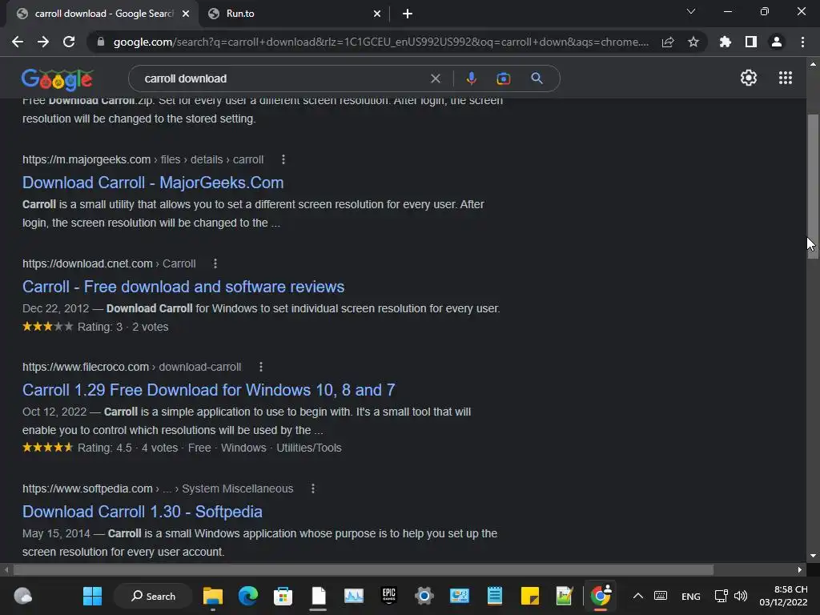Reload the current page
This screenshot has height=615, width=820.
(69, 42)
